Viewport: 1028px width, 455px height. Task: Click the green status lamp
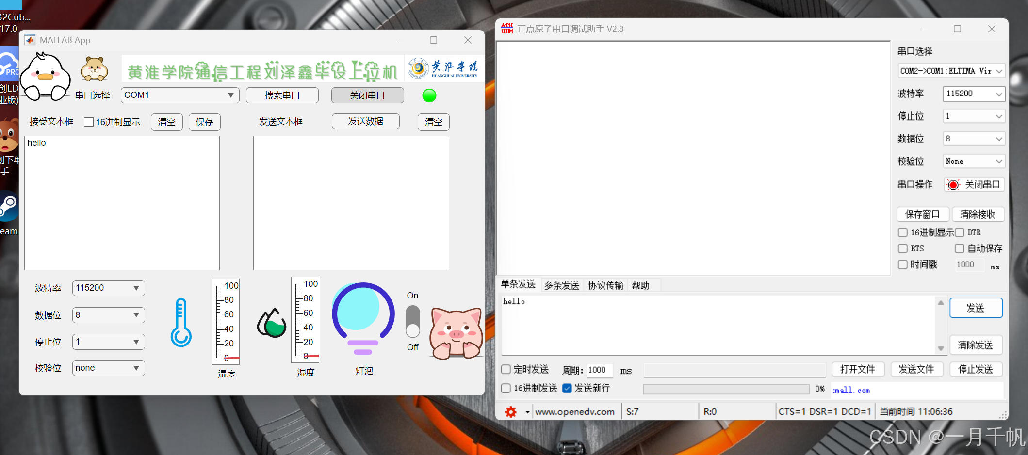(429, 95)
